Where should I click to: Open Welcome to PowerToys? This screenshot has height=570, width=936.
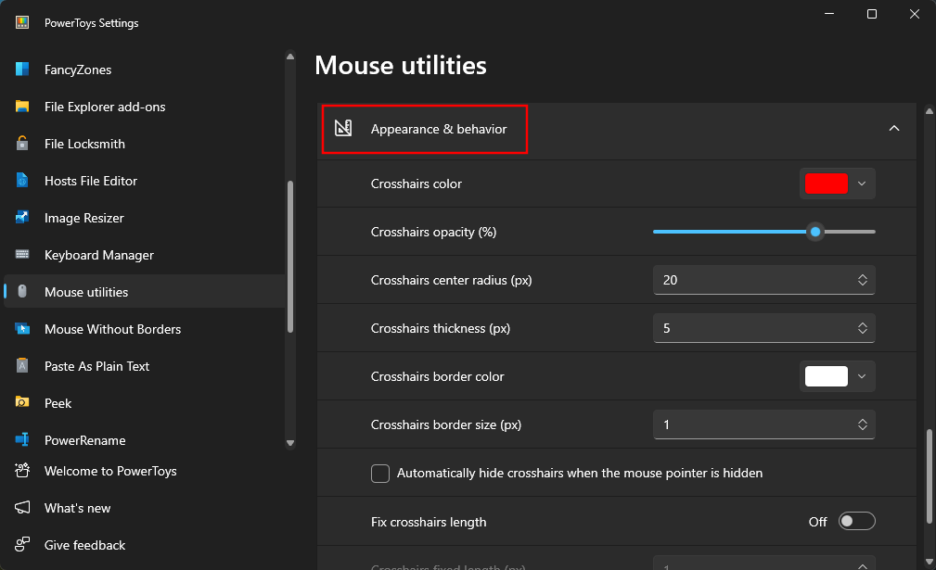click(145, 471)
